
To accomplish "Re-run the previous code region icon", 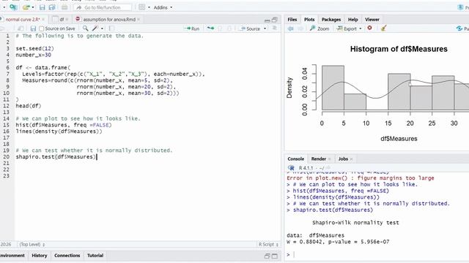I will pyautogui.click(x=210, y=28).
